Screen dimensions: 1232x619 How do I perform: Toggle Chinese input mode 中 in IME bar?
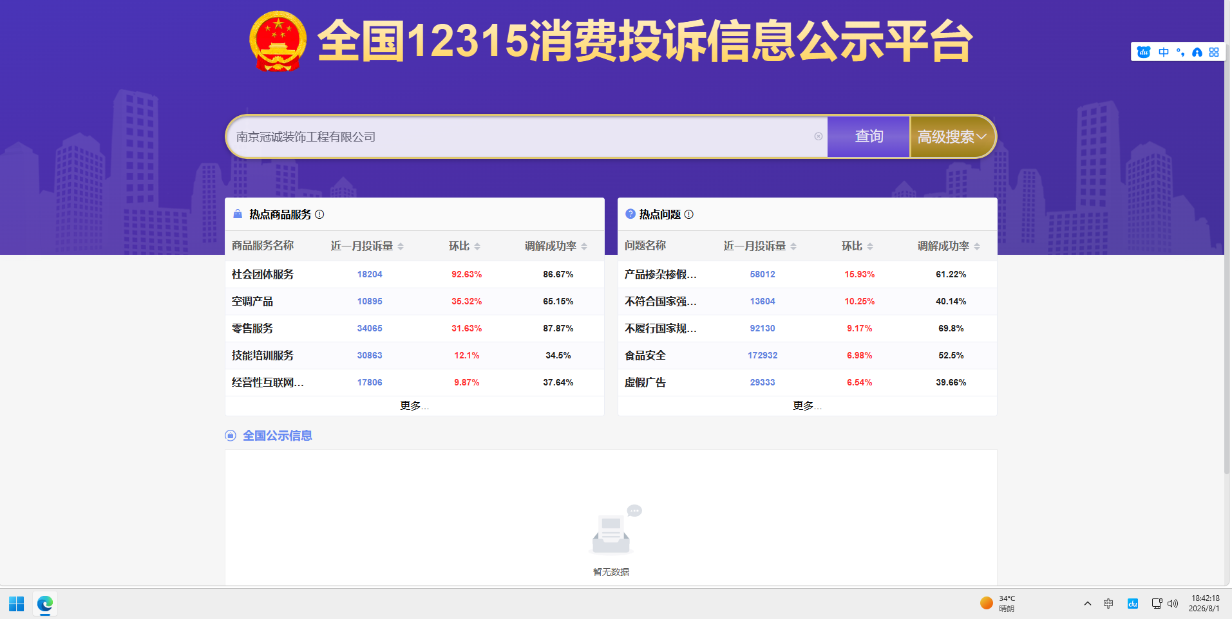click(1164, 52)
